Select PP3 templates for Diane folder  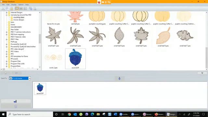point(19,56)
